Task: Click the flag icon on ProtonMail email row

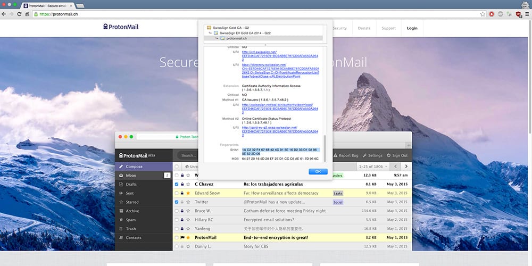Action: pyautogui.click(x=182, y=237)
